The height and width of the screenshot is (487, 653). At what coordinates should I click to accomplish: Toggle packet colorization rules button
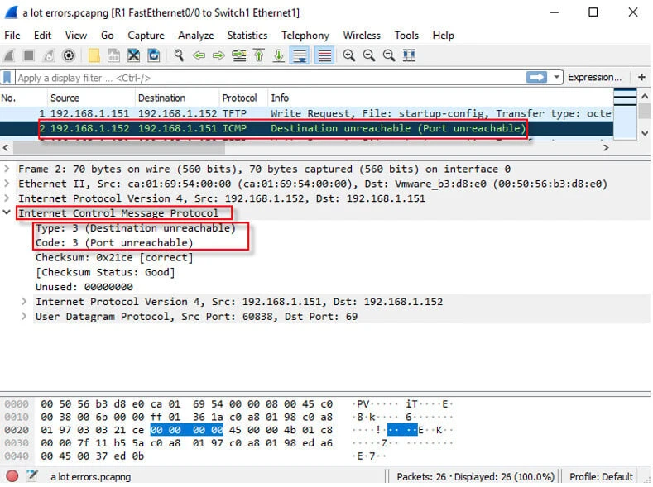click(324, 55)
